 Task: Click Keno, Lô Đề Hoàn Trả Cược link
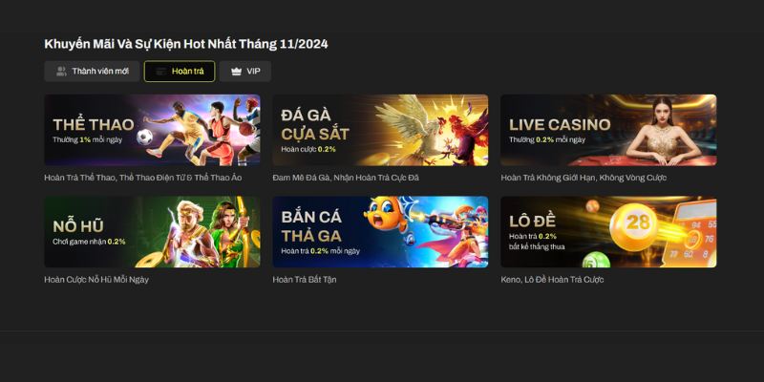[553, 280]
